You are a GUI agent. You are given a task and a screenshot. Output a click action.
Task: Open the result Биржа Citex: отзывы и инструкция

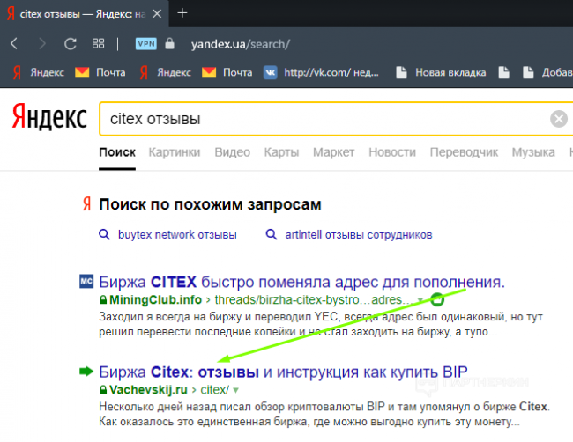pyautogui.click(x=282, y=370)
